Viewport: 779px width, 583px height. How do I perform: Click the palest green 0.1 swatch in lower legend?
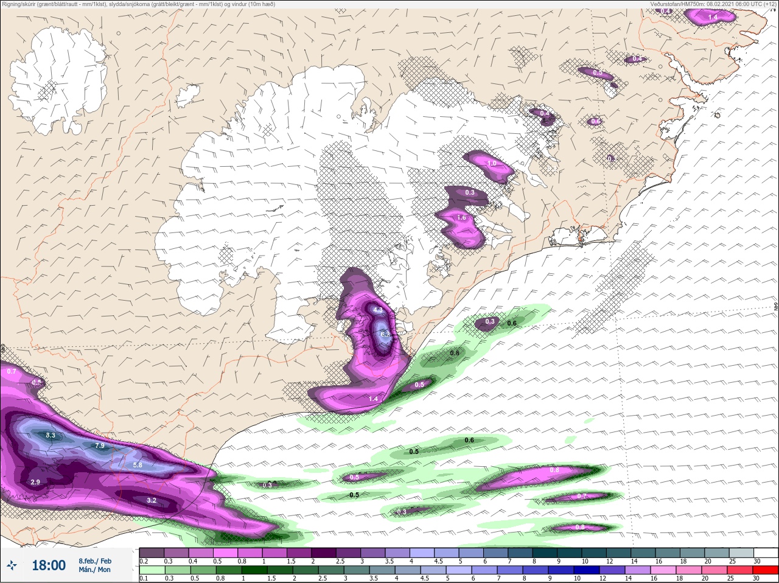(152, 570)
